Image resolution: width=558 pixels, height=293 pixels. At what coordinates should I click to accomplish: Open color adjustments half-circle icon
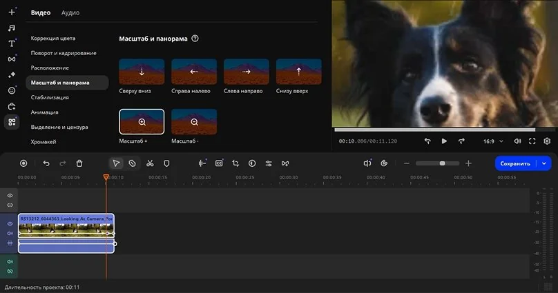point(252,163)
